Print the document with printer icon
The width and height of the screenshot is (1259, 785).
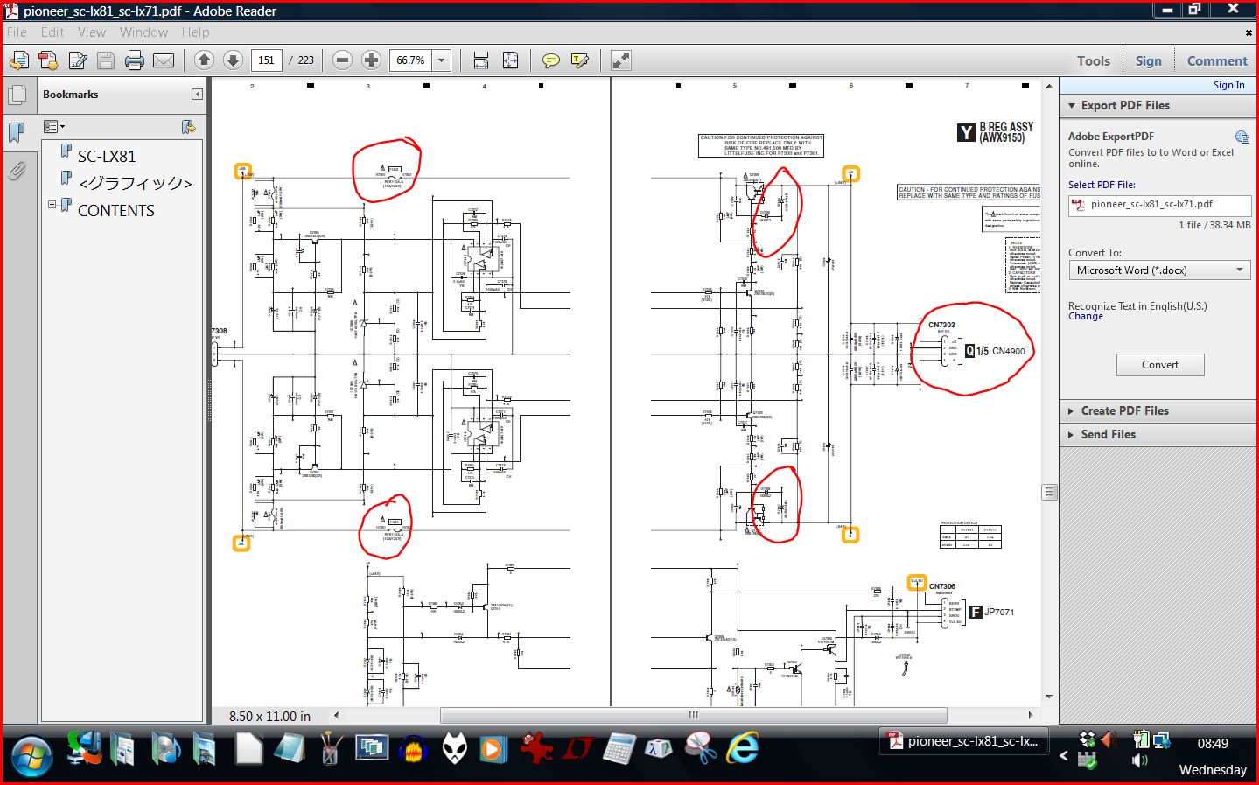(135, 60)
